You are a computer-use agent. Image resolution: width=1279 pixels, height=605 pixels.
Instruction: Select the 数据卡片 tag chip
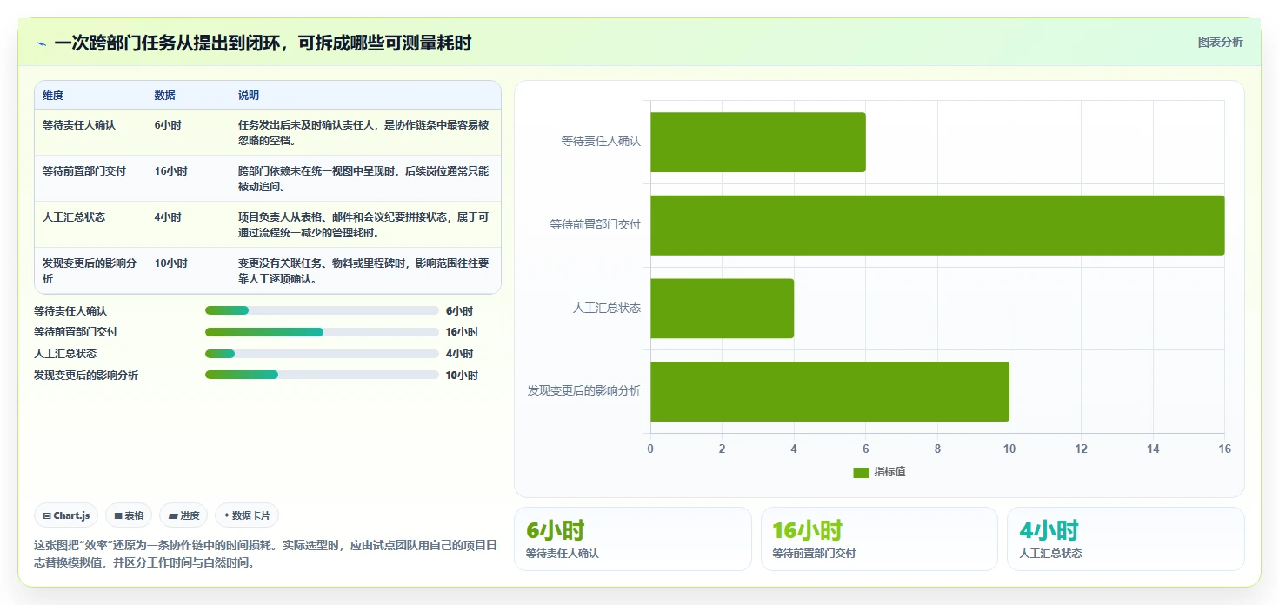247,515
